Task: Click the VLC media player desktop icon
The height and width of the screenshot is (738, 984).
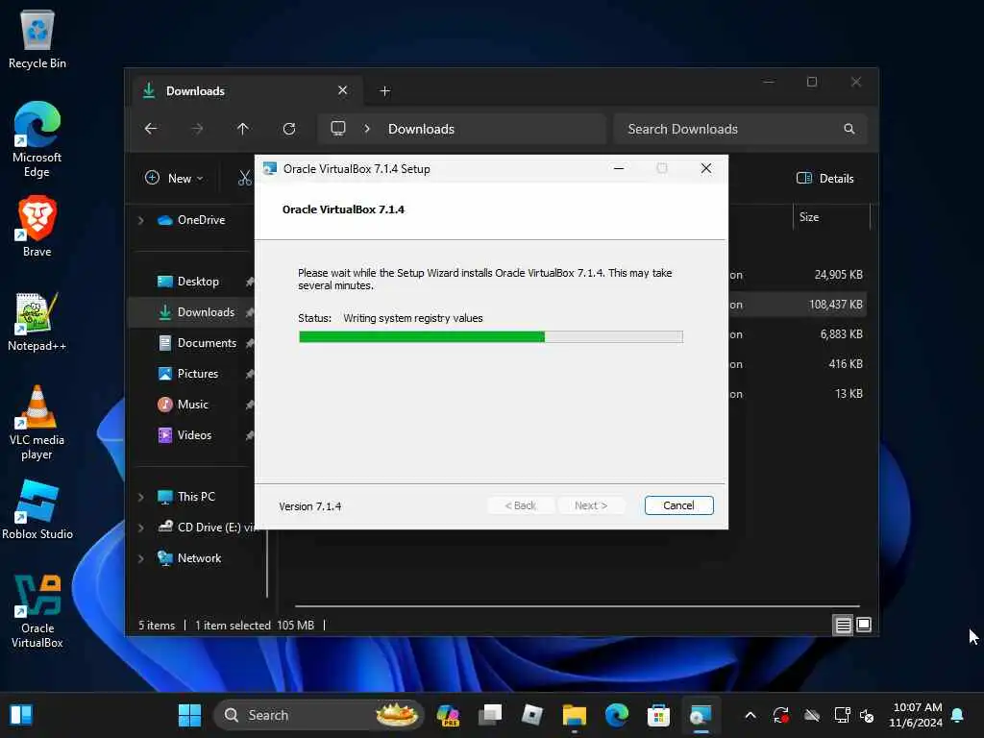Action: click(37, 422)
